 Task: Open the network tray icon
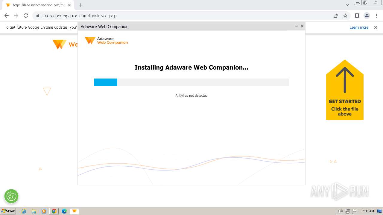347,211
